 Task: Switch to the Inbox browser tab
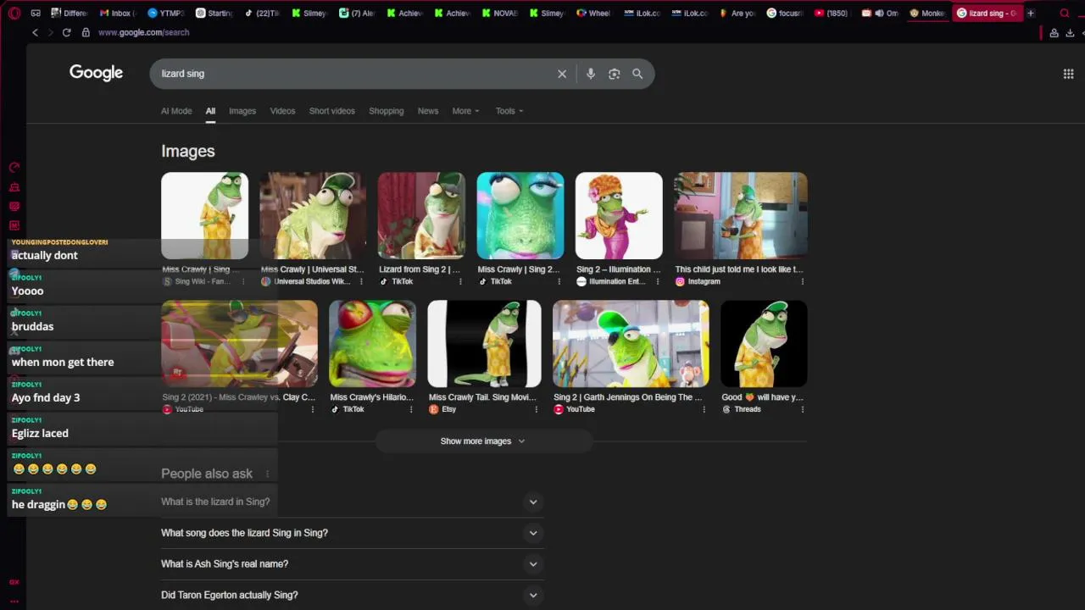[x=117, y=13]
